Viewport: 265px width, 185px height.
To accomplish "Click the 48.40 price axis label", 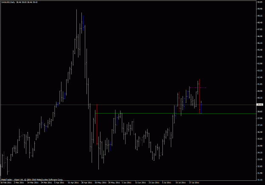I will [x=260, y=23].
